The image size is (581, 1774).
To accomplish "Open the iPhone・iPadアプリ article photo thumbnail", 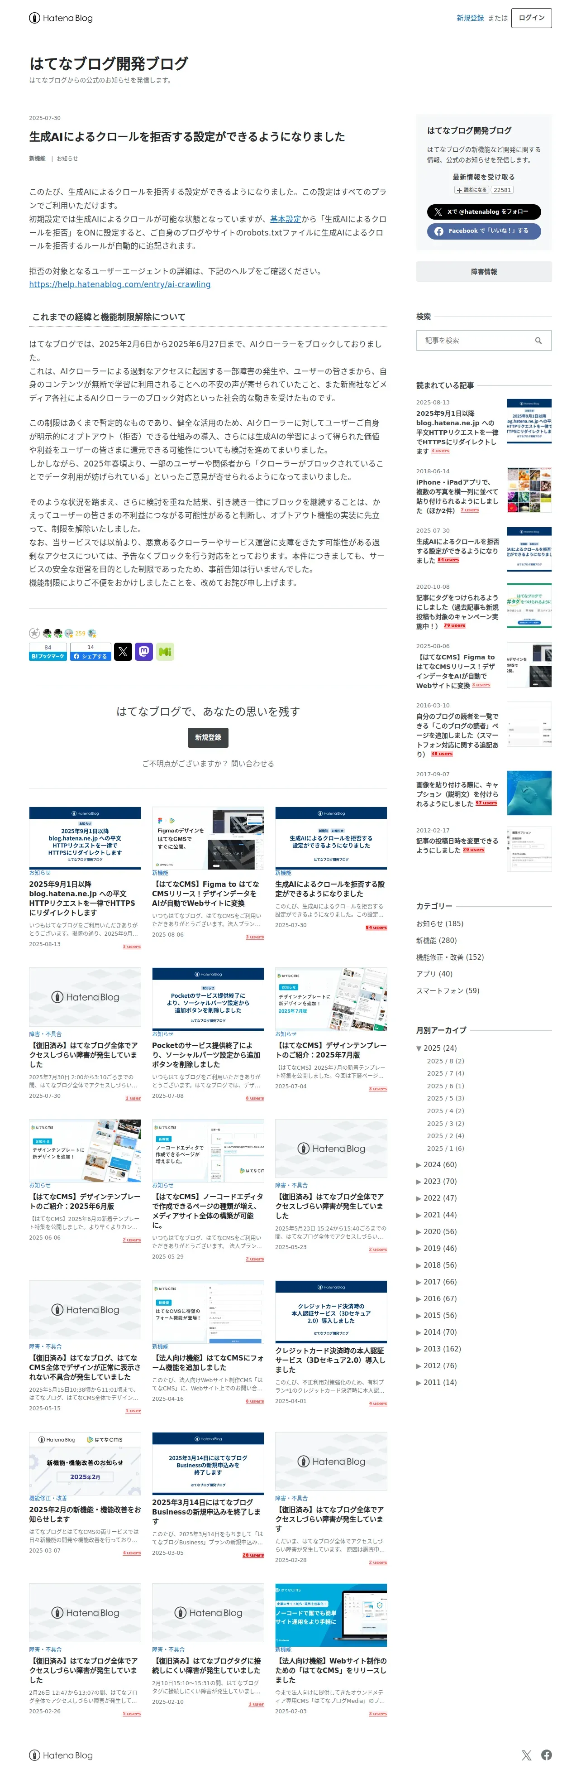I will point(529,490).
